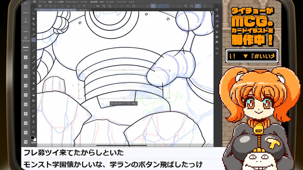Image resolution: width=303 pixels, height=170 pixels.
Task: Click the Undo arrow in command bar
Action: (x=84, y=6)
